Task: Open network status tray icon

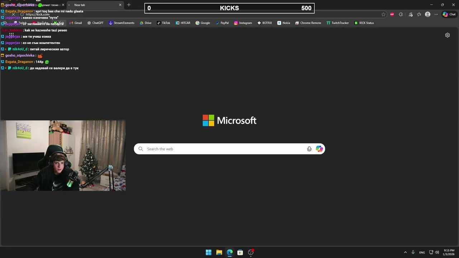Action: pyautogui.click(x=431, y=252)
